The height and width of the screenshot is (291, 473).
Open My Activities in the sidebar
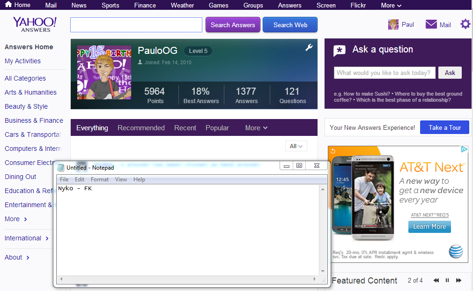click(x=22, y=61)
